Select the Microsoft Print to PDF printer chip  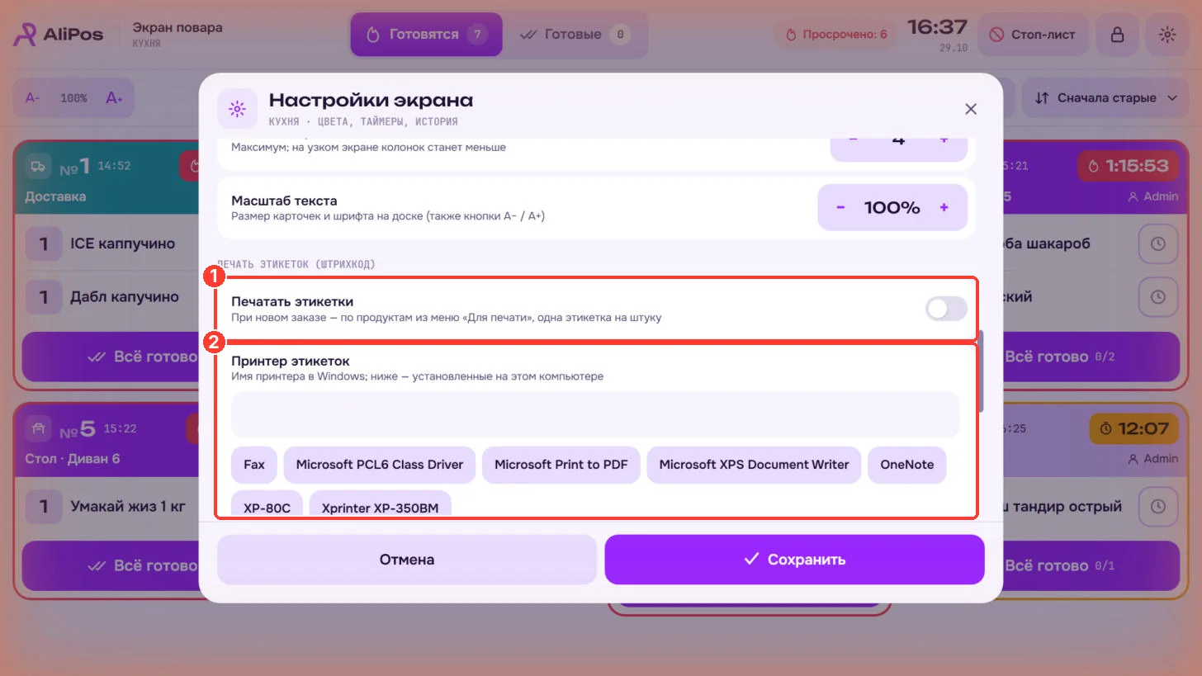pos(561,465)
